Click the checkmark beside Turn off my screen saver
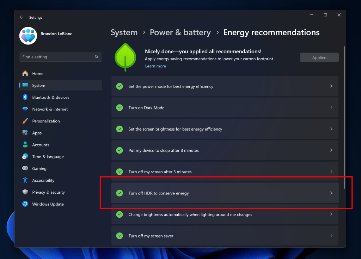The height and width of the screenshot is (259, 361). click(119, 236)
